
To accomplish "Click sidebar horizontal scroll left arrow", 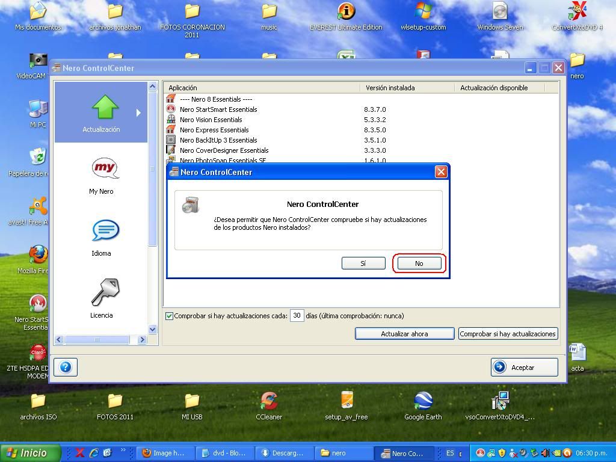I will click(60, 340).
